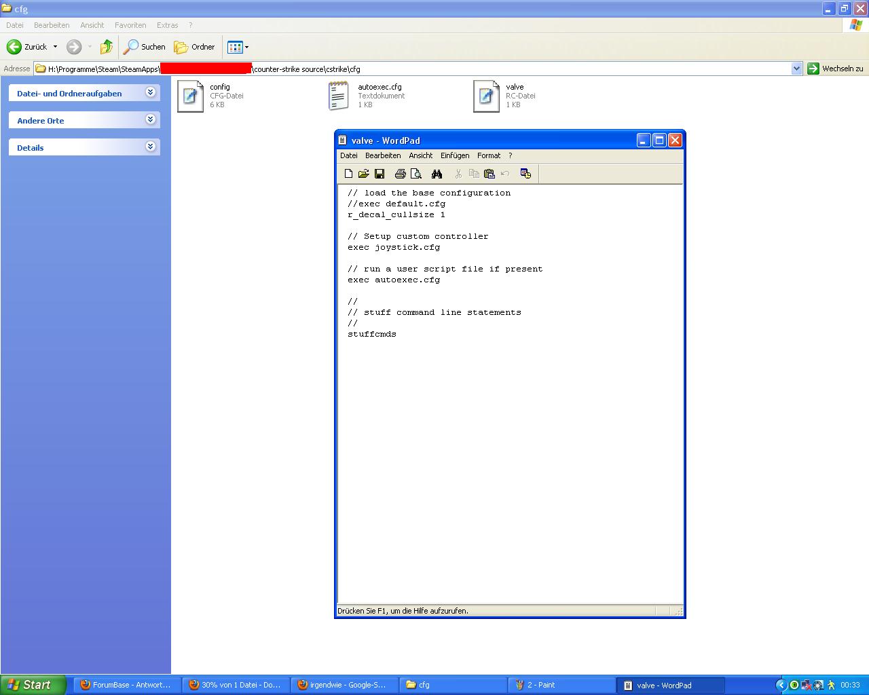Select the autoexec.cfg text document
Image resolution: width=869 pixels, height=695 pixels.
tap(367, 96)
